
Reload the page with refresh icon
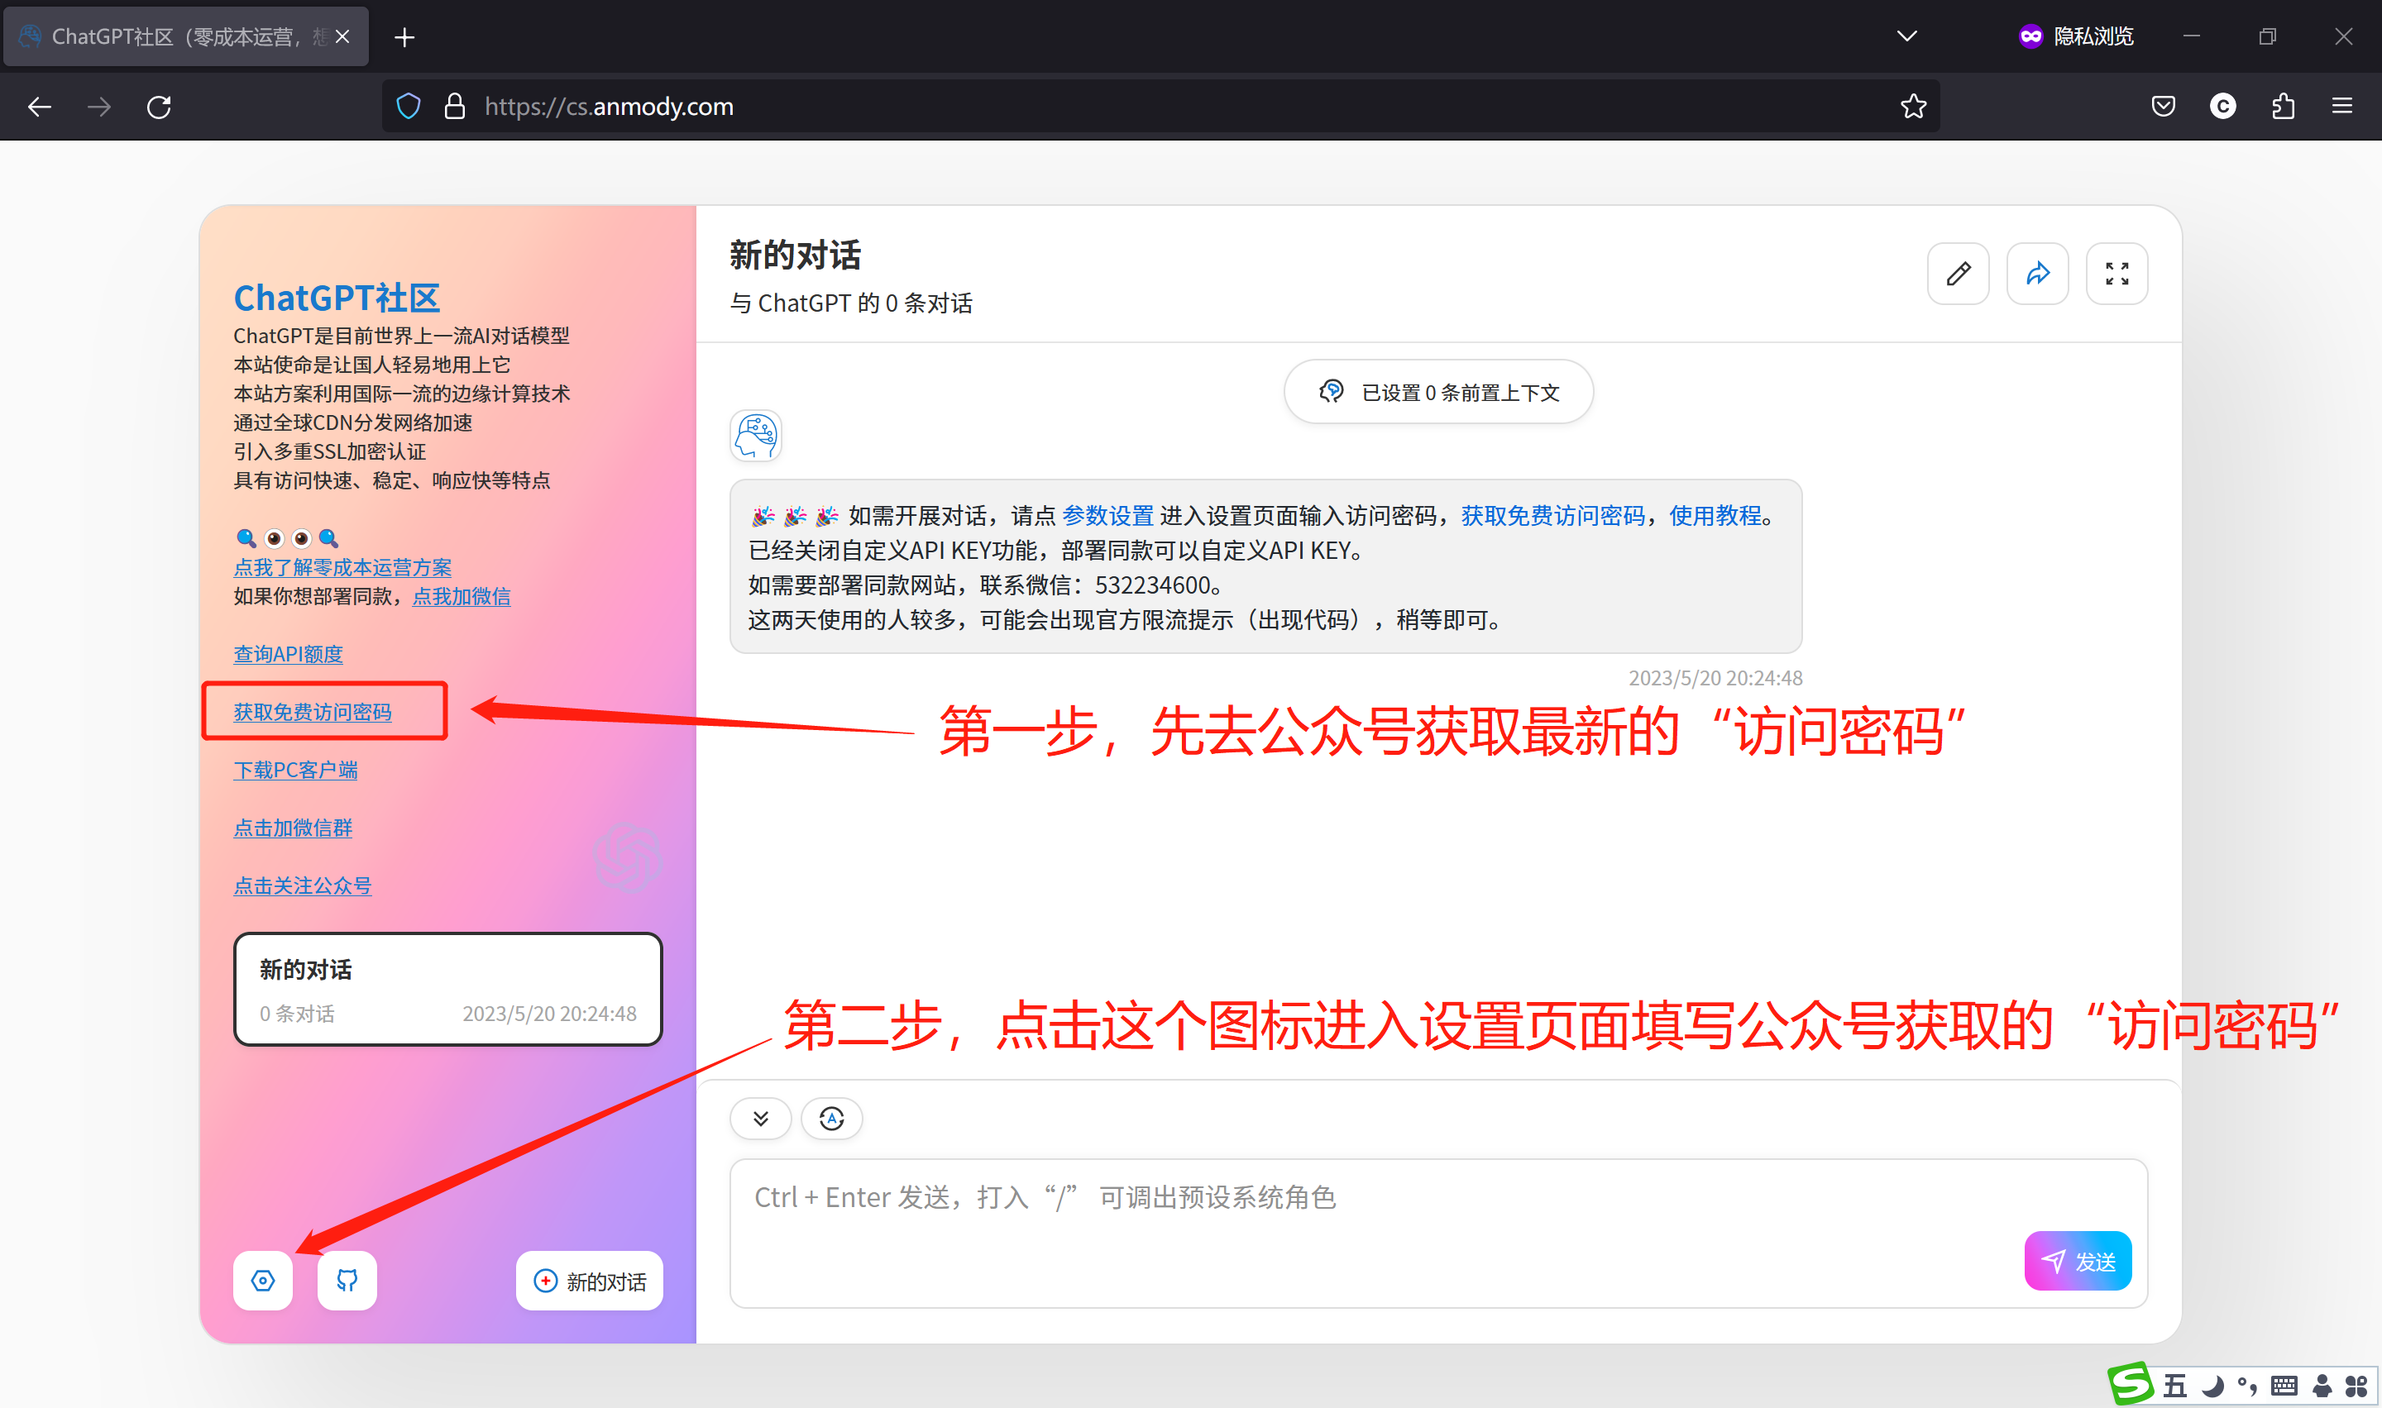(160, 107)
